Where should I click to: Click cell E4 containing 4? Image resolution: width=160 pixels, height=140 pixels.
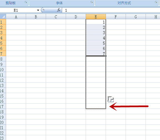[x=96, y=37]
